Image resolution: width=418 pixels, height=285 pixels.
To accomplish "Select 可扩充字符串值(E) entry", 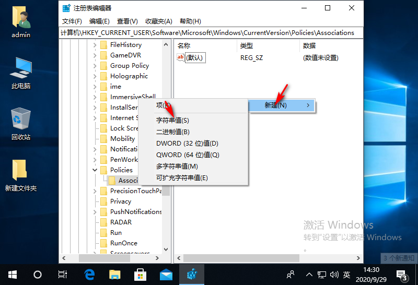I will tap(193, 178).
